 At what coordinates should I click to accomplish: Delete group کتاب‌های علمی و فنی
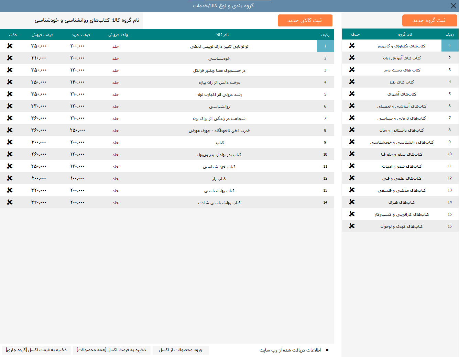[352, 178]
